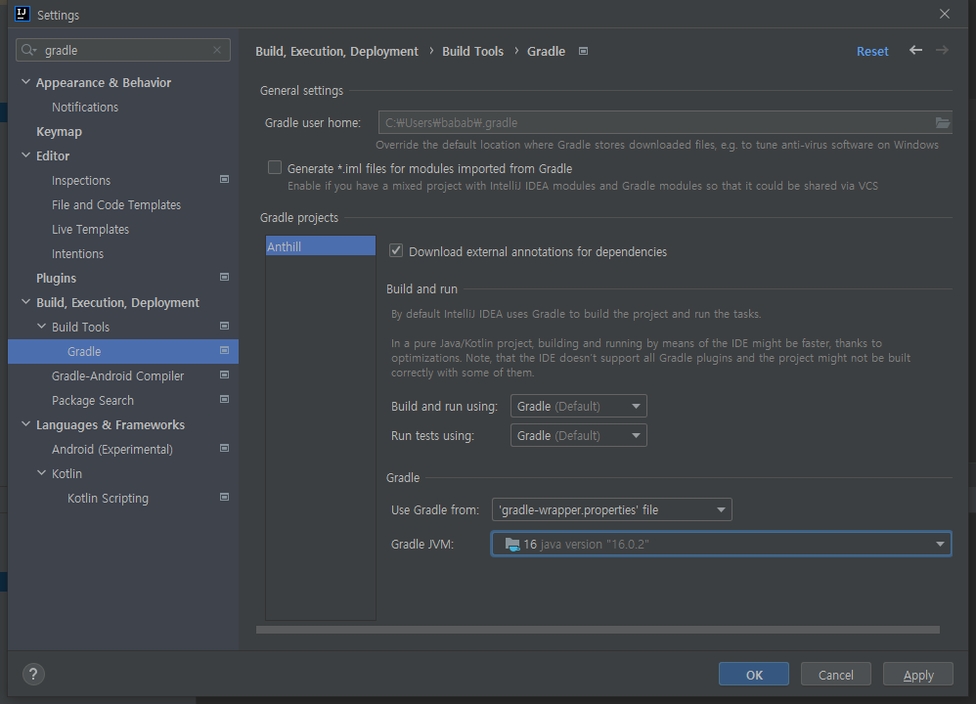Select Gradle-Android Compiler in tree

click(x=117, y=375)
